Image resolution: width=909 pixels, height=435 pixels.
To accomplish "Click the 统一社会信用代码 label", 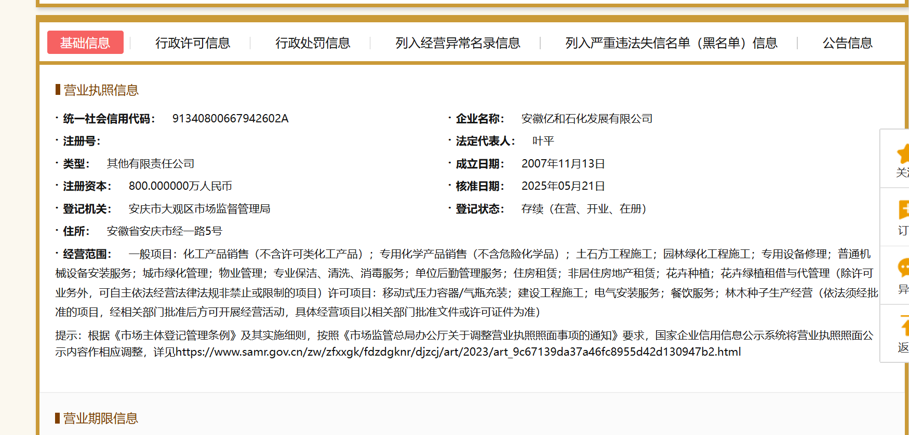I will coord(109,119).
